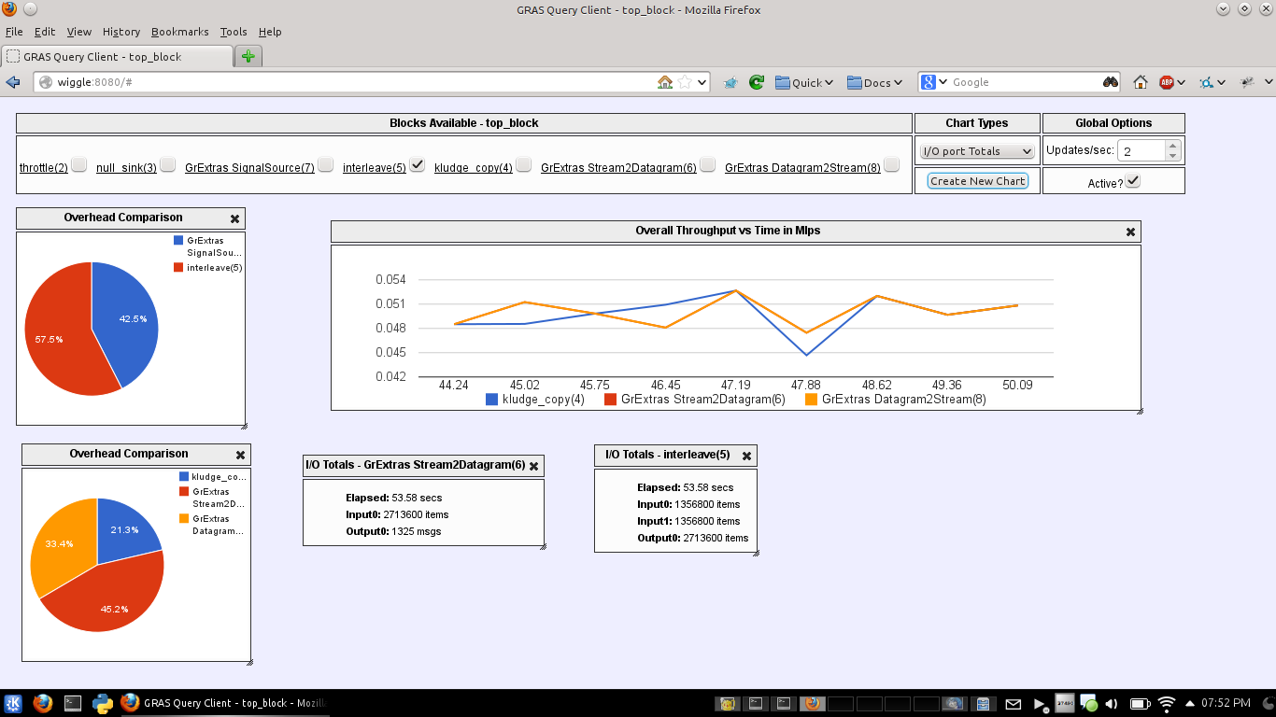Click the volume speaker tray icon
This screenshot has width=1276, height=717.
click(x=1112, y=703)
